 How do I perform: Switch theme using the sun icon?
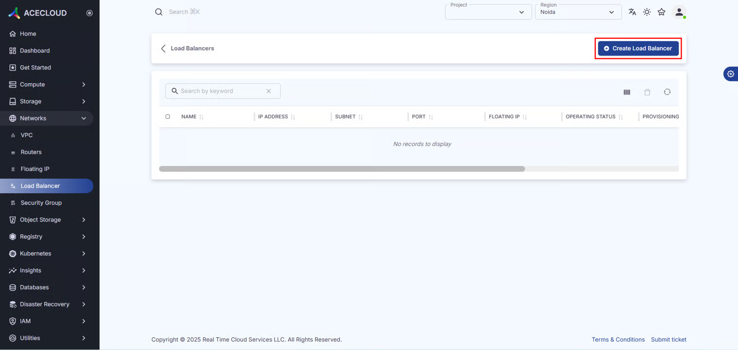click(647, 12)
